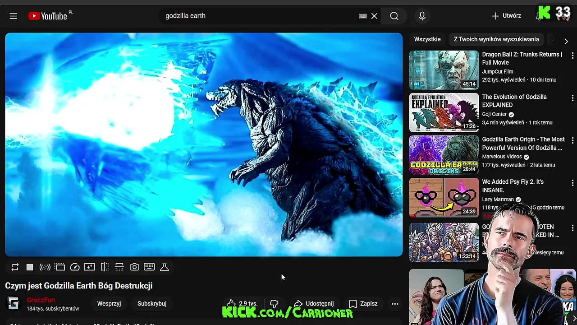Click the flip vertical icon
Image resolution: width=577 pixels, height=325 pixels.
[119, 267]
